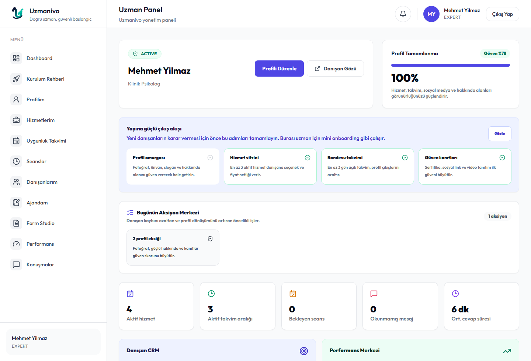Click the Güven %78 badge
Viewport: 531px width, 361px height.
[495, 53]
